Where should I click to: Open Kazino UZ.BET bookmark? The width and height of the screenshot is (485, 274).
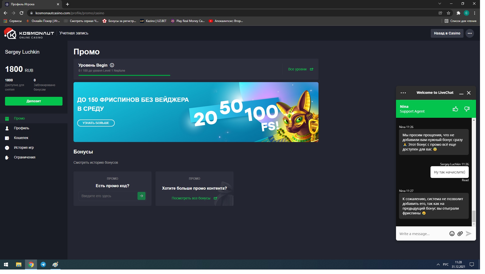click(153, 21)
